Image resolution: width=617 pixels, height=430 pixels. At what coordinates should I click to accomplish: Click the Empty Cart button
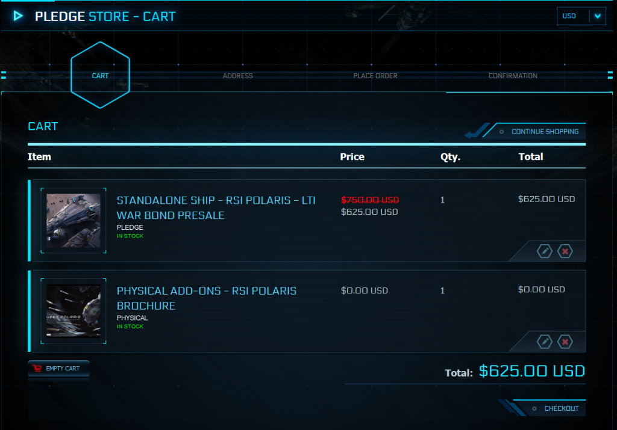(x=58, y=368)
